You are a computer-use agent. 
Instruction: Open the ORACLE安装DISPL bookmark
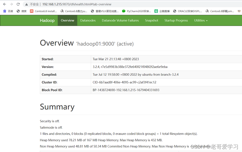187,11
